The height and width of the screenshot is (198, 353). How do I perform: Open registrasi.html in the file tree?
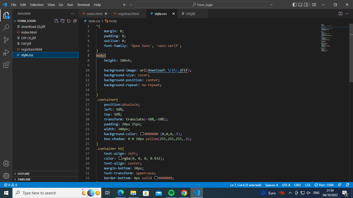coord(45,49)
